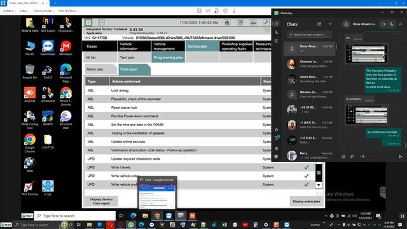Open the WhatsApp Calls sidebar icon
Screen dimensions: 407x229
277,32
